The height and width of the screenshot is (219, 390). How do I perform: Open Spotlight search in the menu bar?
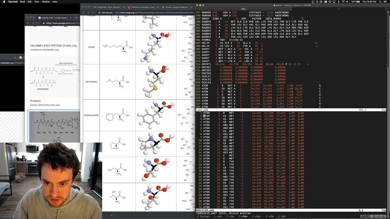coord(380,2)
